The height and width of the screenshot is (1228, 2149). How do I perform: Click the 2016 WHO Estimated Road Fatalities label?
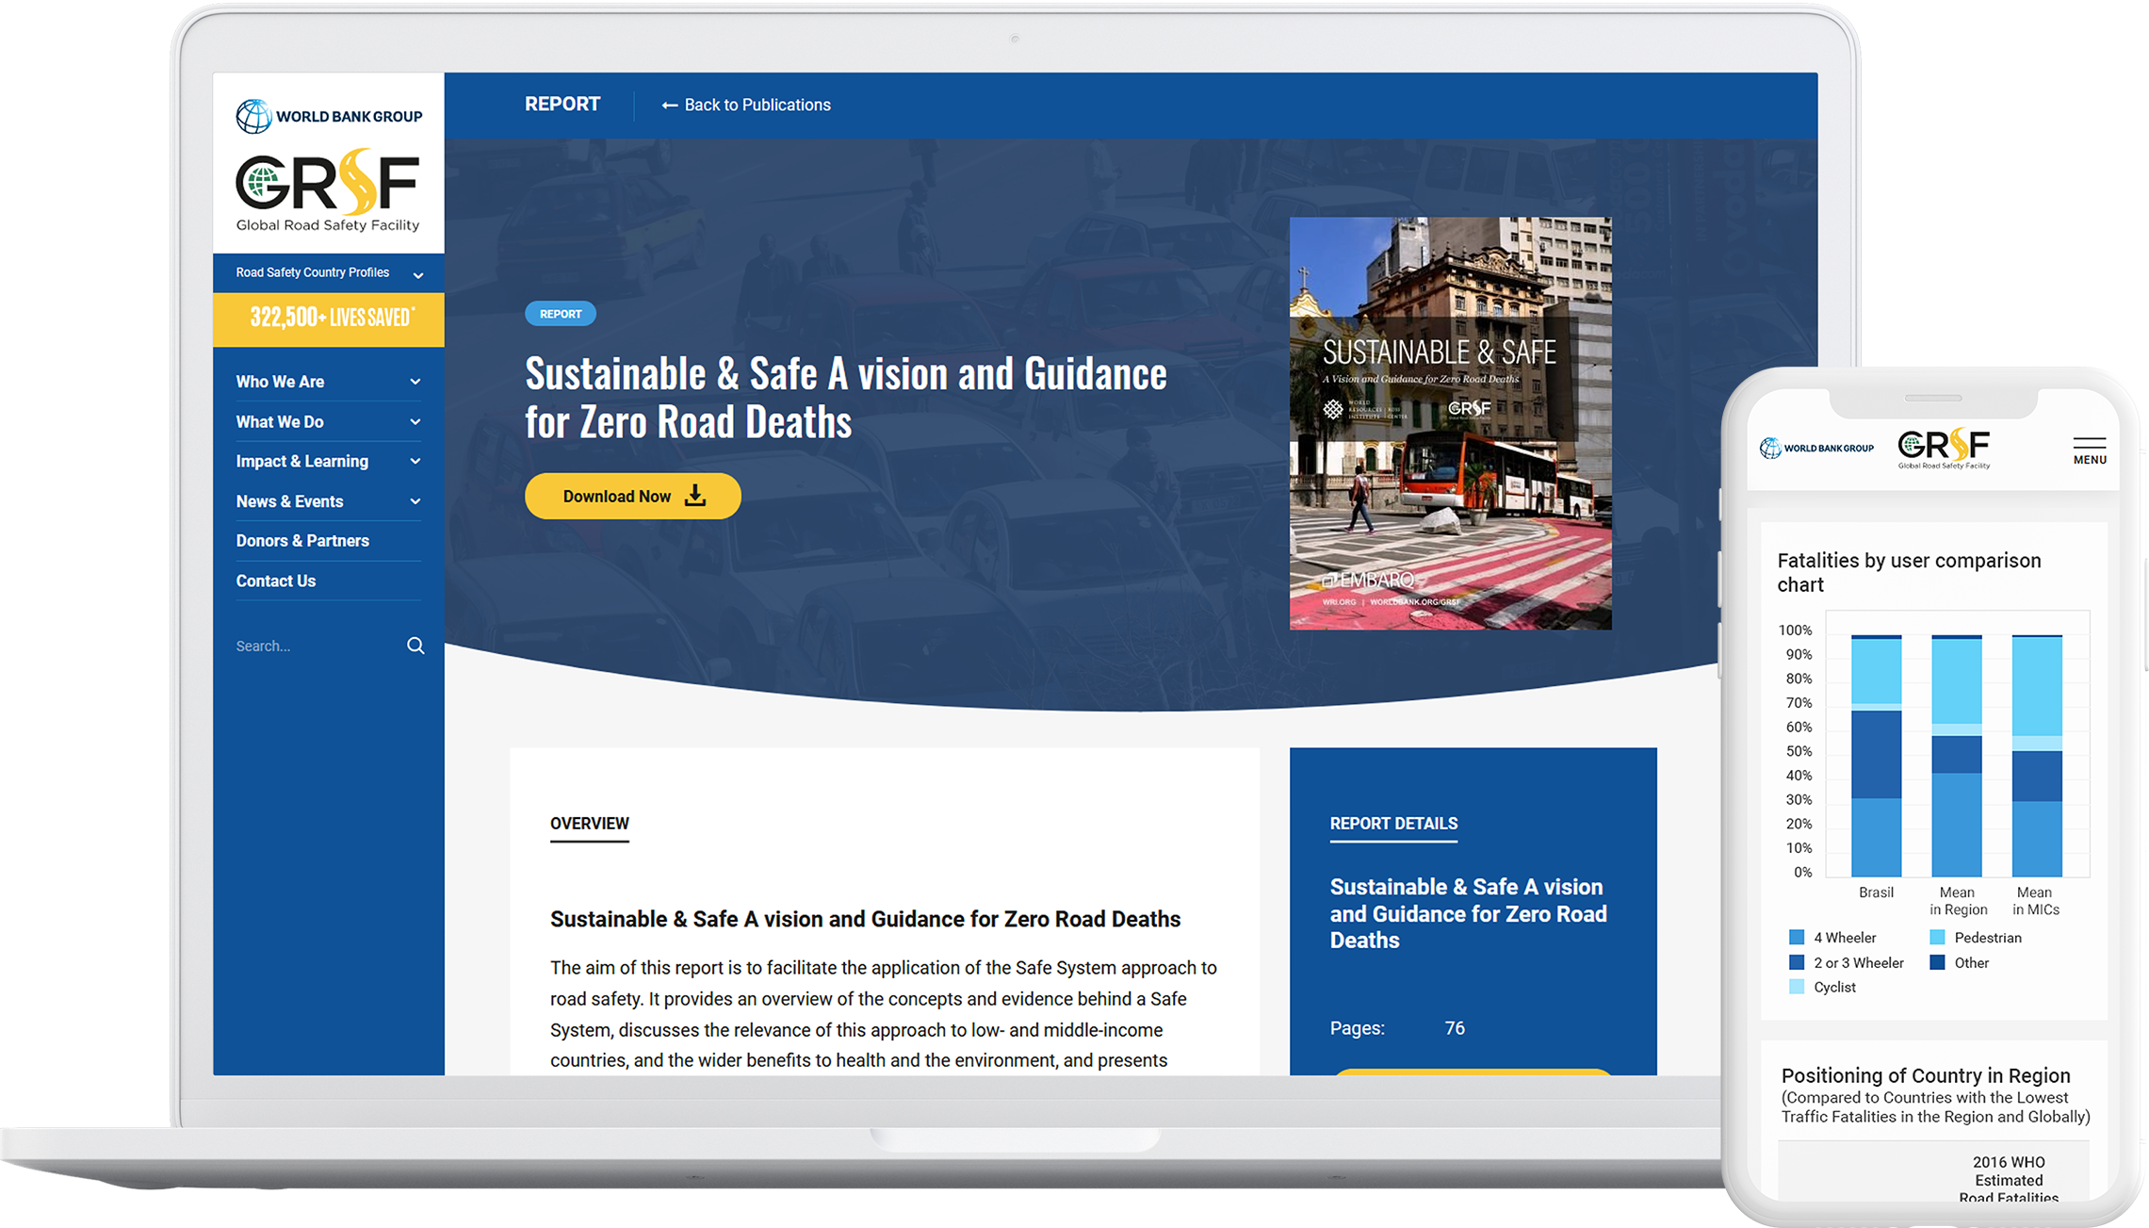click(x=2009, y=1180)
